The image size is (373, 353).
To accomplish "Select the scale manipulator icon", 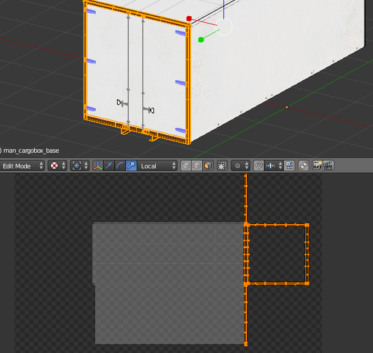I will click(x=131, y=166).
